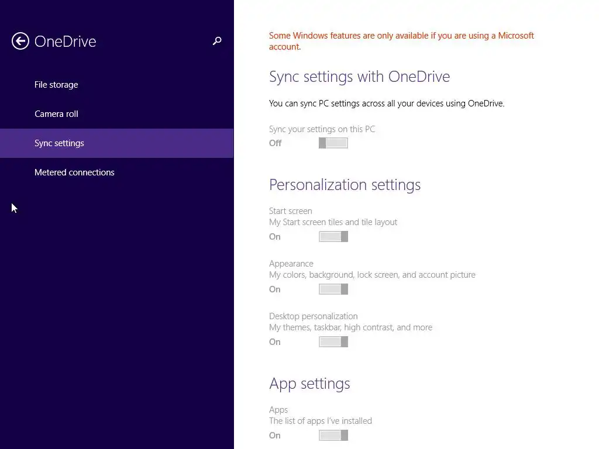The image size is (599, 449).
Task: Click the Appearance colors and background description
Action: tap(372, 275)
